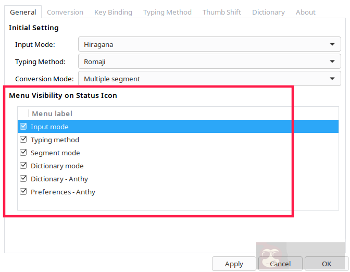This screenshot has height=272, width=350.
Task: Switch to the Conversion tab
Action: tap(65, 12)
